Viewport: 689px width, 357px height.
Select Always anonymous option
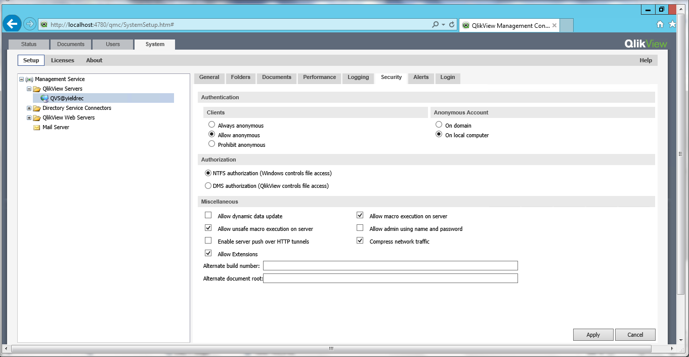(211, 125)
